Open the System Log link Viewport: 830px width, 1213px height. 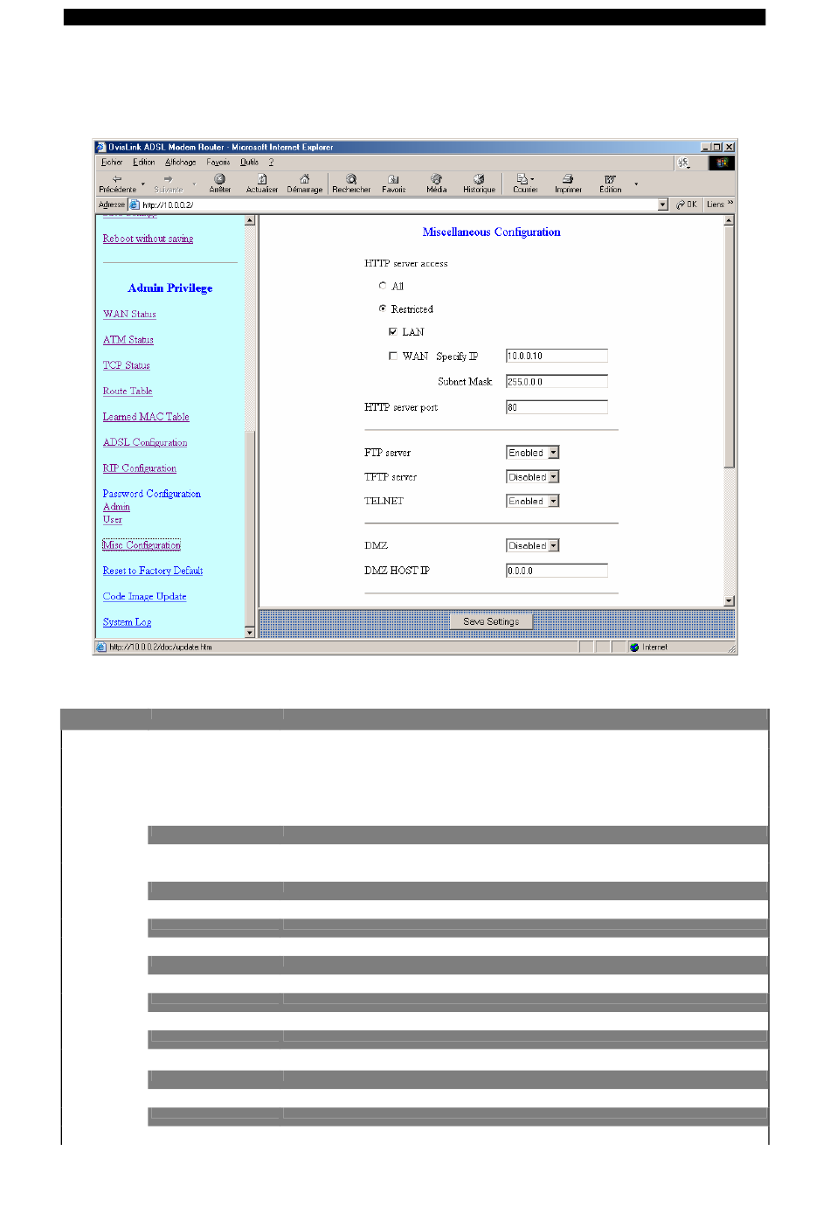pyautogui.click(x=127, y=622)
